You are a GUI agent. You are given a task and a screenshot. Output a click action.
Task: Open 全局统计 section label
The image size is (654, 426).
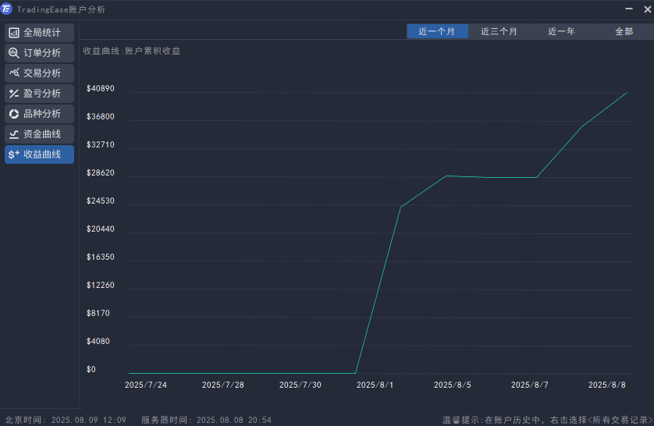(x=42, y=33)
